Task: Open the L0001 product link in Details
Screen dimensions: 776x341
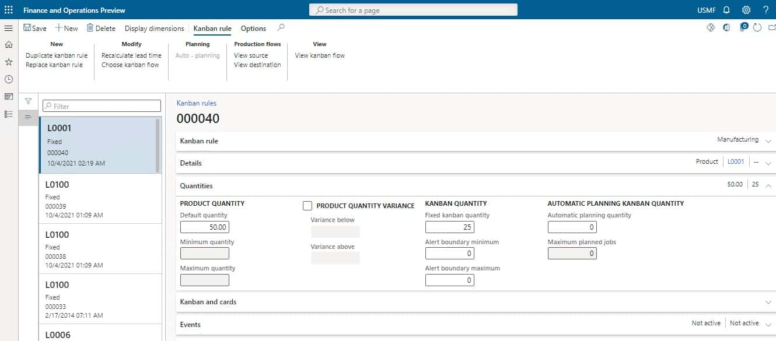Action: (736, 161)
